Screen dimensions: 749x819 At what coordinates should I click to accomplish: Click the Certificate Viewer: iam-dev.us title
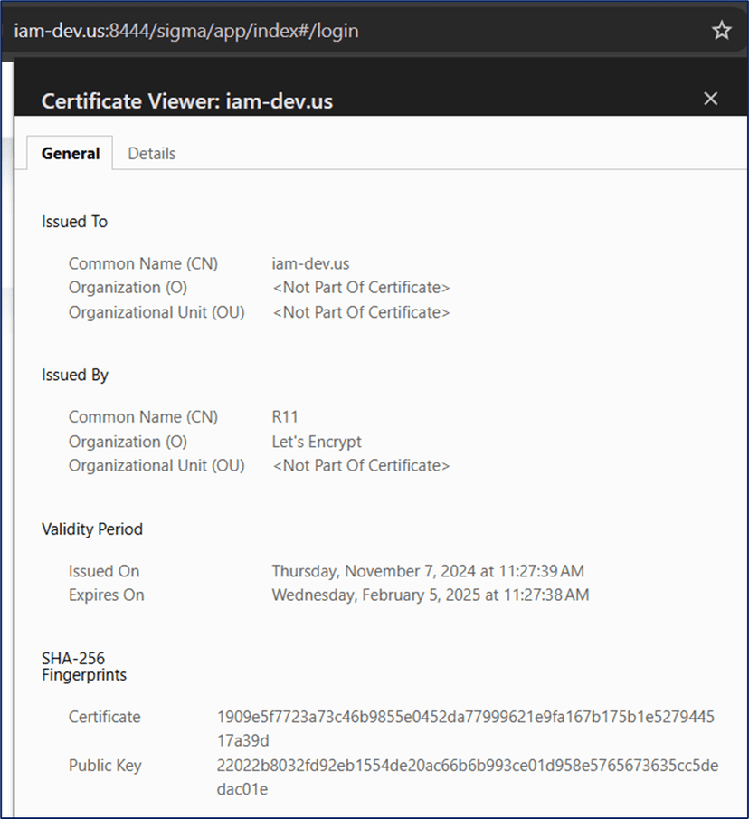click(x=186, y=101)
